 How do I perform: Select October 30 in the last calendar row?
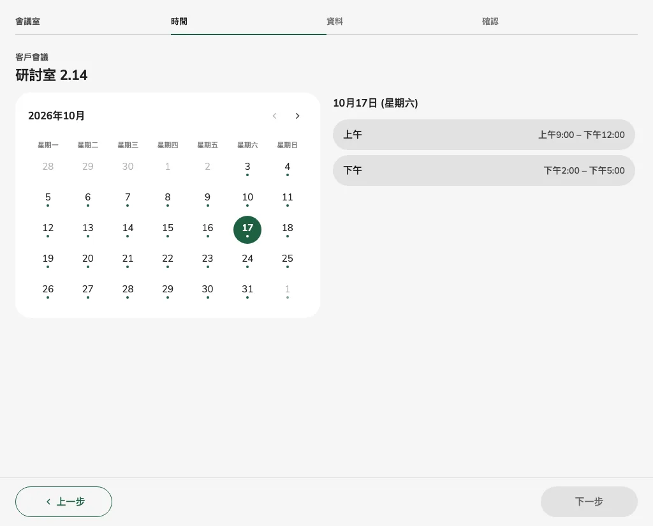tap(207, 291)
